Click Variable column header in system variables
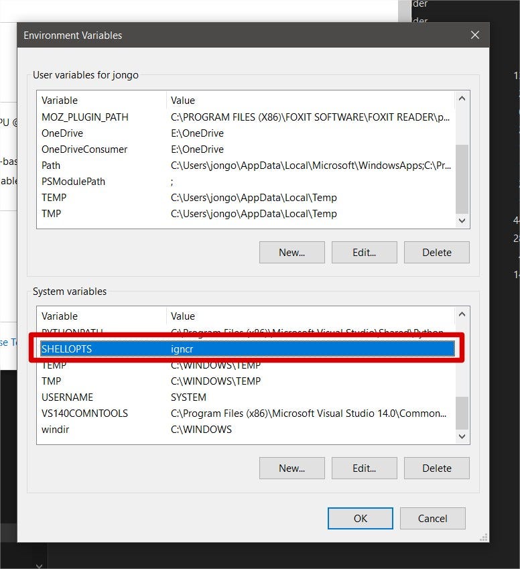The width and height of the screenshot is (520, 569). pos(101,316)
